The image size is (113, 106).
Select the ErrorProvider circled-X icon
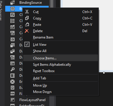[x=12, y=82]
